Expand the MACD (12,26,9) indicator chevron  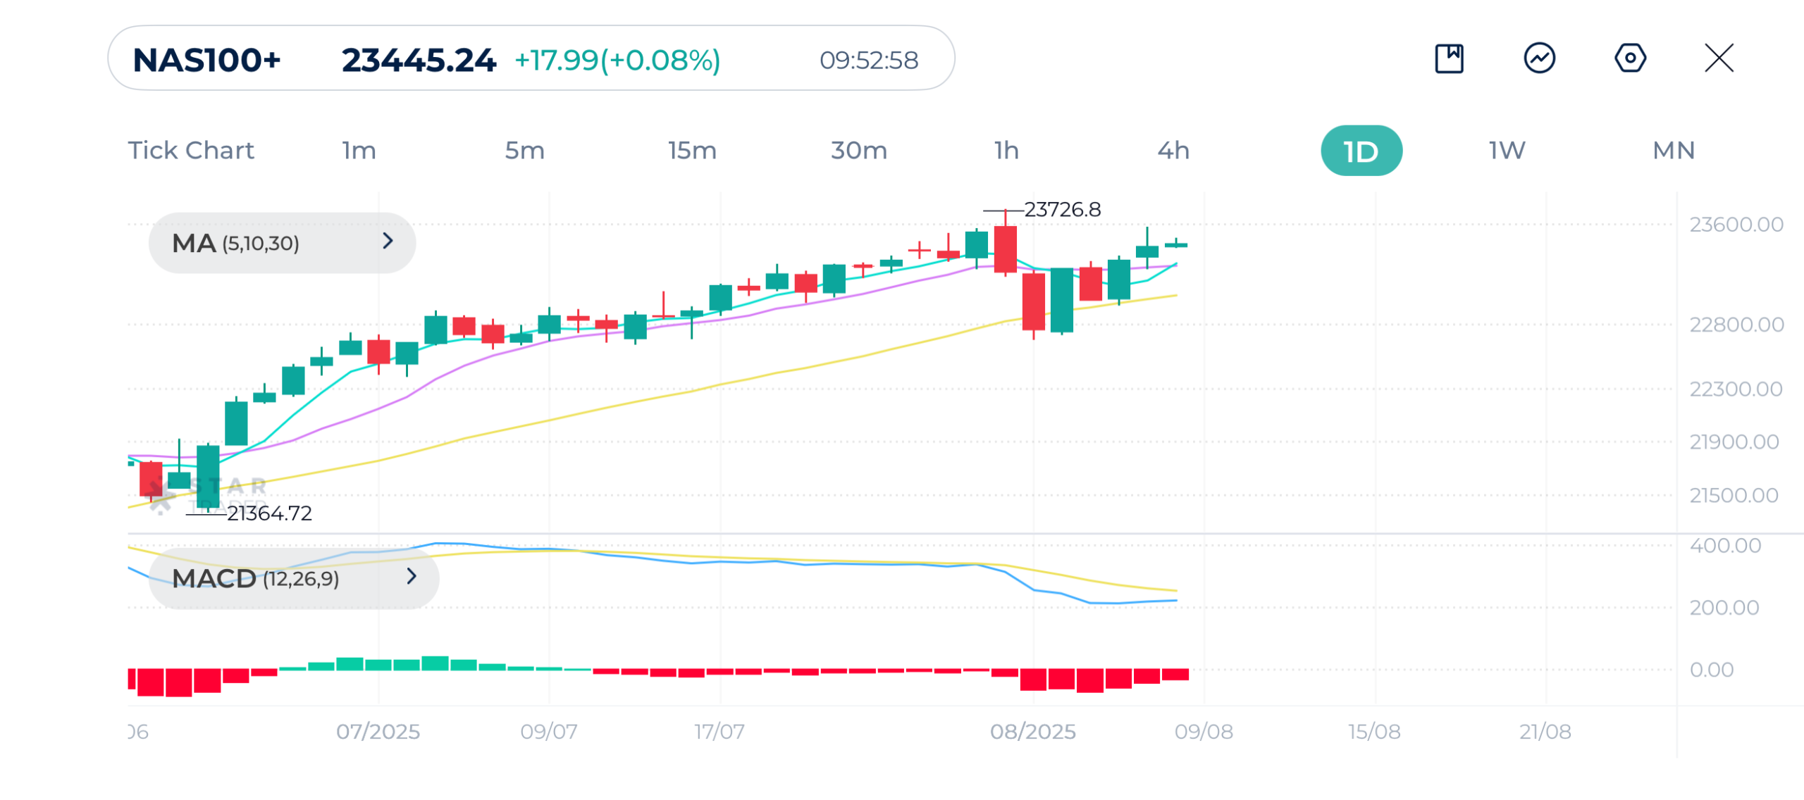coord(412,577)
